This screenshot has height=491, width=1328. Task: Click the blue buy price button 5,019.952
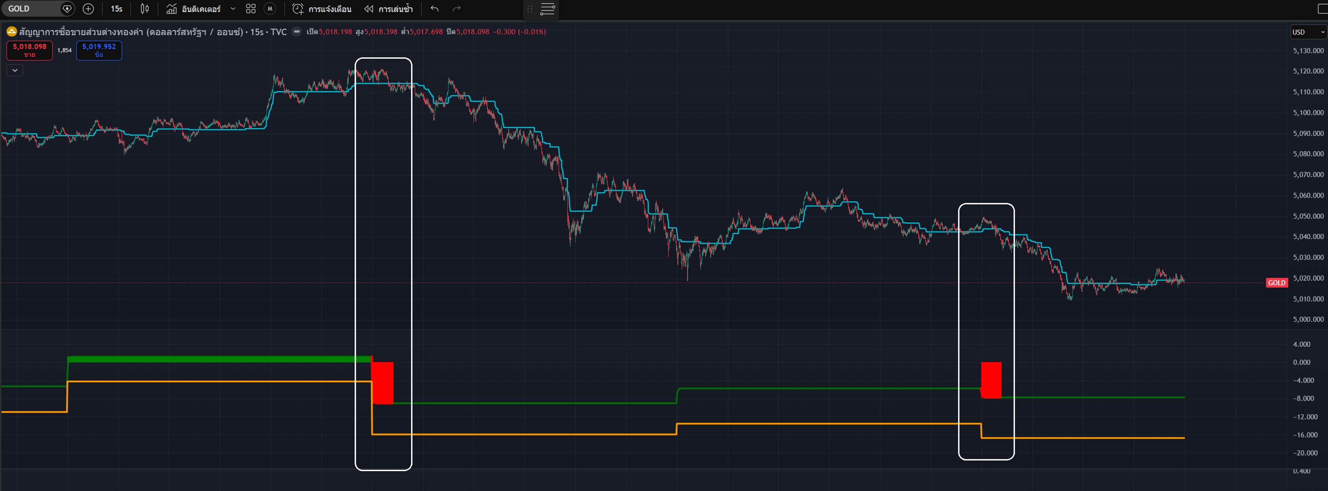pos(99,50)
